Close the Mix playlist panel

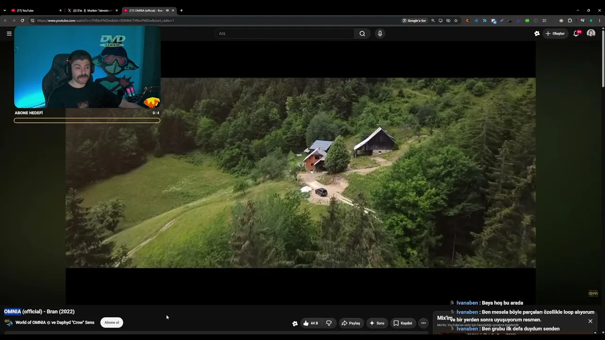(590, 321)
